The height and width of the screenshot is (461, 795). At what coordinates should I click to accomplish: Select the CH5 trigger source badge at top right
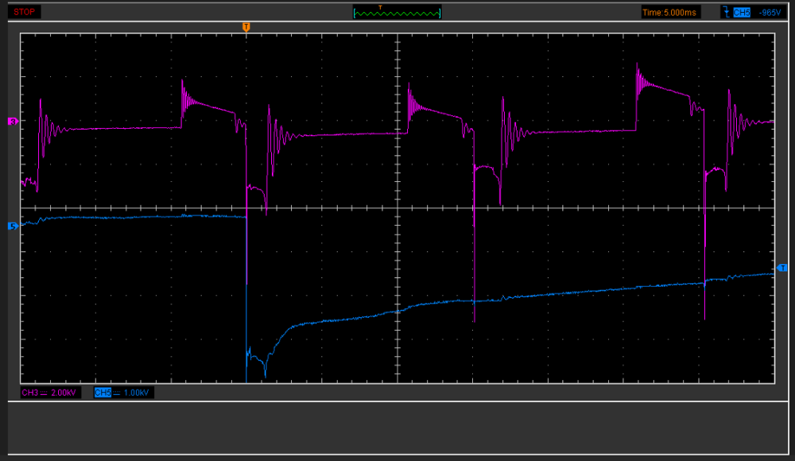point(743,12)
